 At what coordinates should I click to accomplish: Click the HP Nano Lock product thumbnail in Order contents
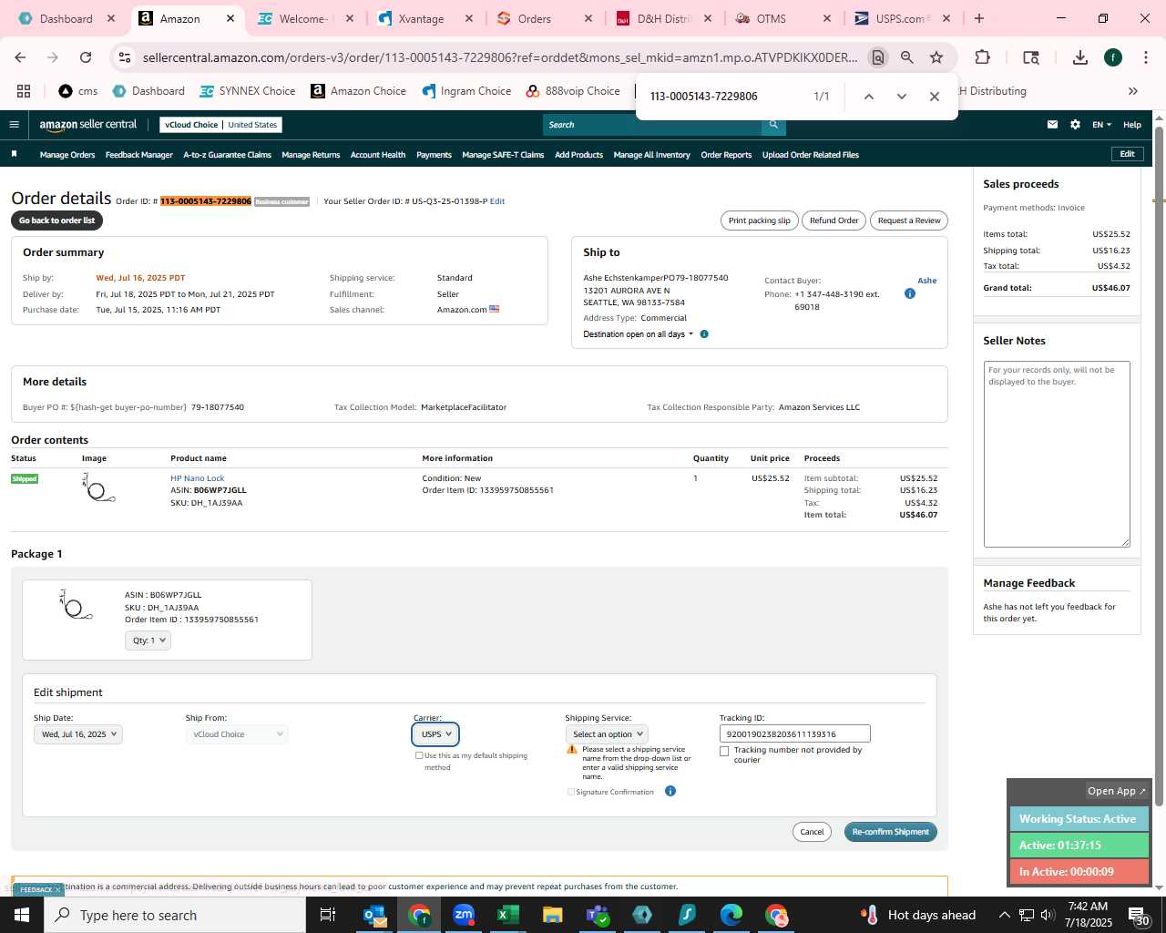(98, 488)
